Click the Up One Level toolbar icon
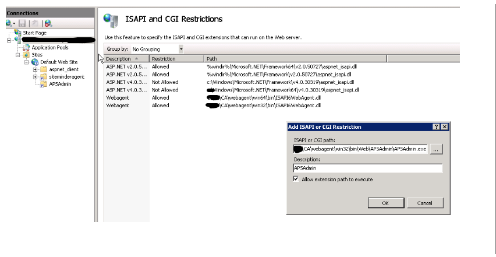 35,23
